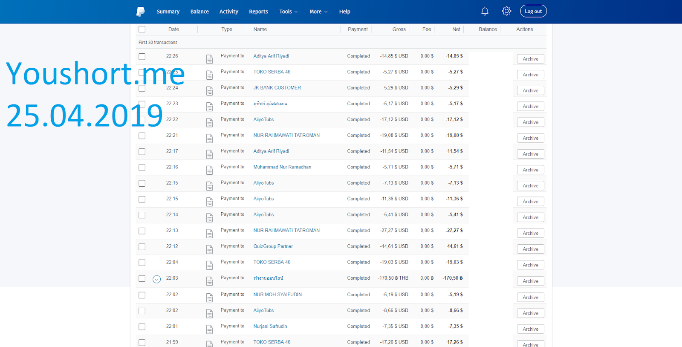Click the PayPal logo in the header
Viewport: 682px width, 347px height.
click(141, 12)
